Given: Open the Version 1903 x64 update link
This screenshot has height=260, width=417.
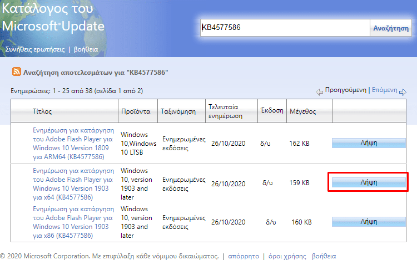Looking at the screenshot, I should (x=73, y=184).
